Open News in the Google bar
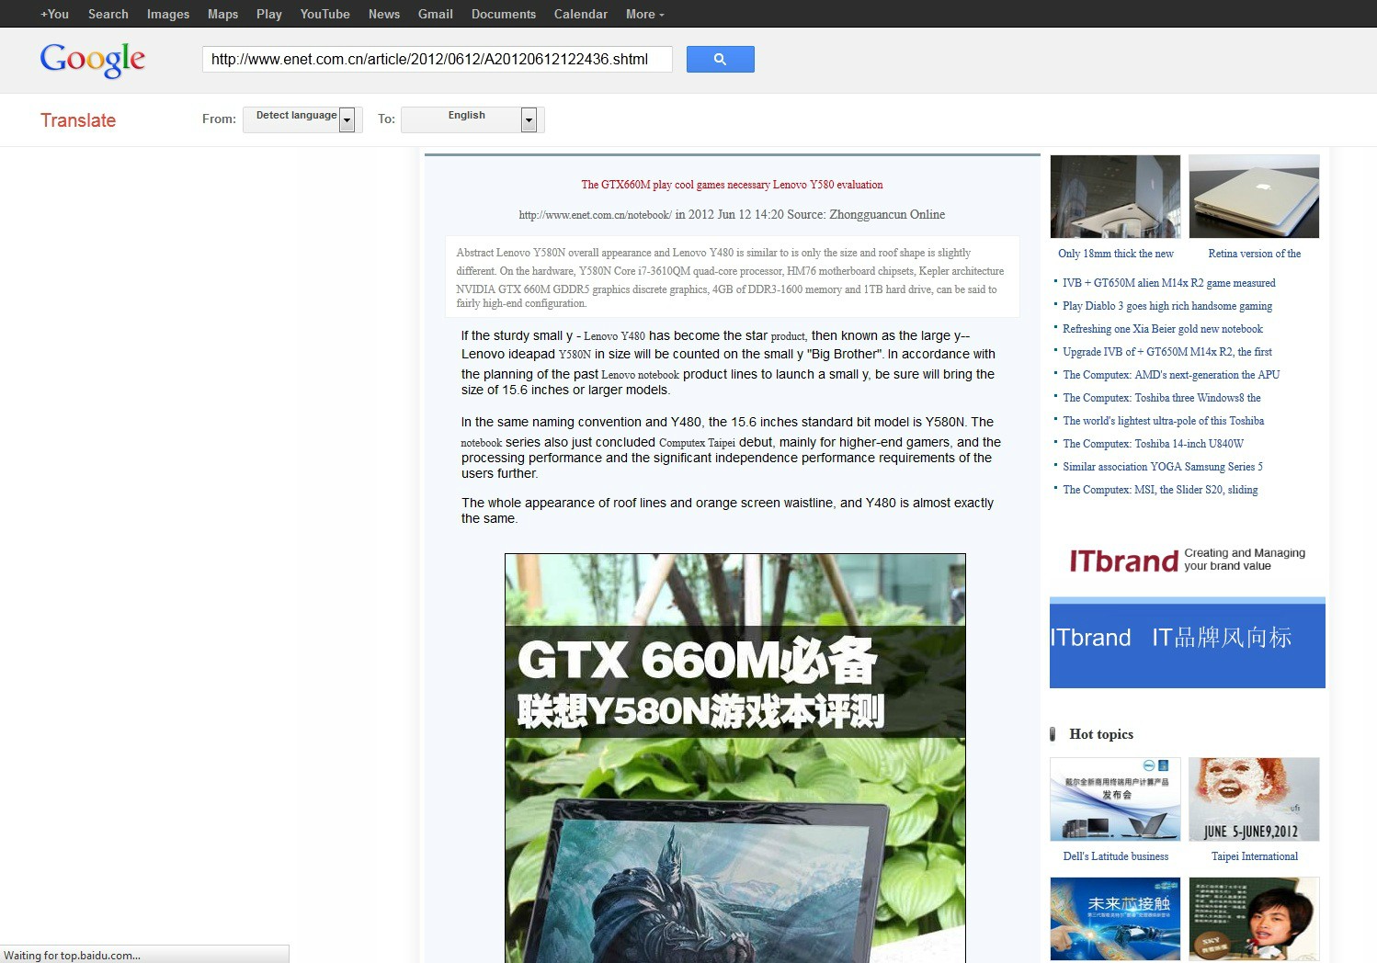1377x963 pixels. [x=384, y=14]
